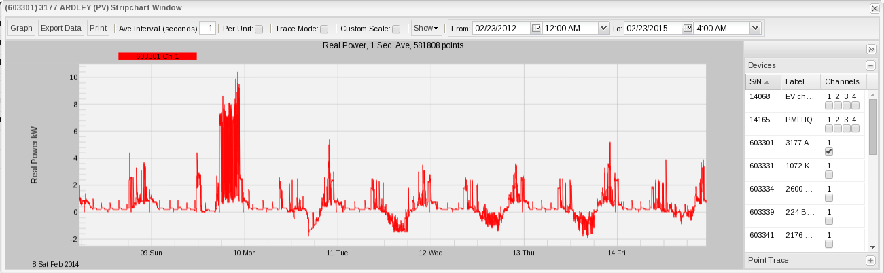The width and height of the screenshot is (884, 273).
Task: Open the Show dropdown menu
Action: tap(426, 29)
